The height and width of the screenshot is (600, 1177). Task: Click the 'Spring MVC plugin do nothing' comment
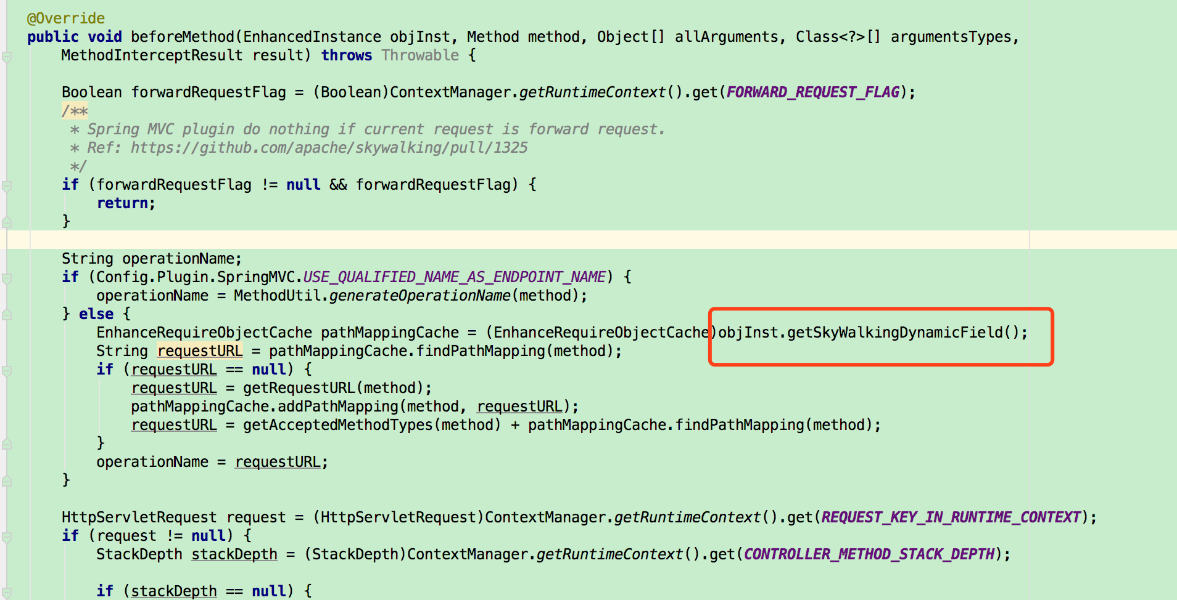[376, 129]
